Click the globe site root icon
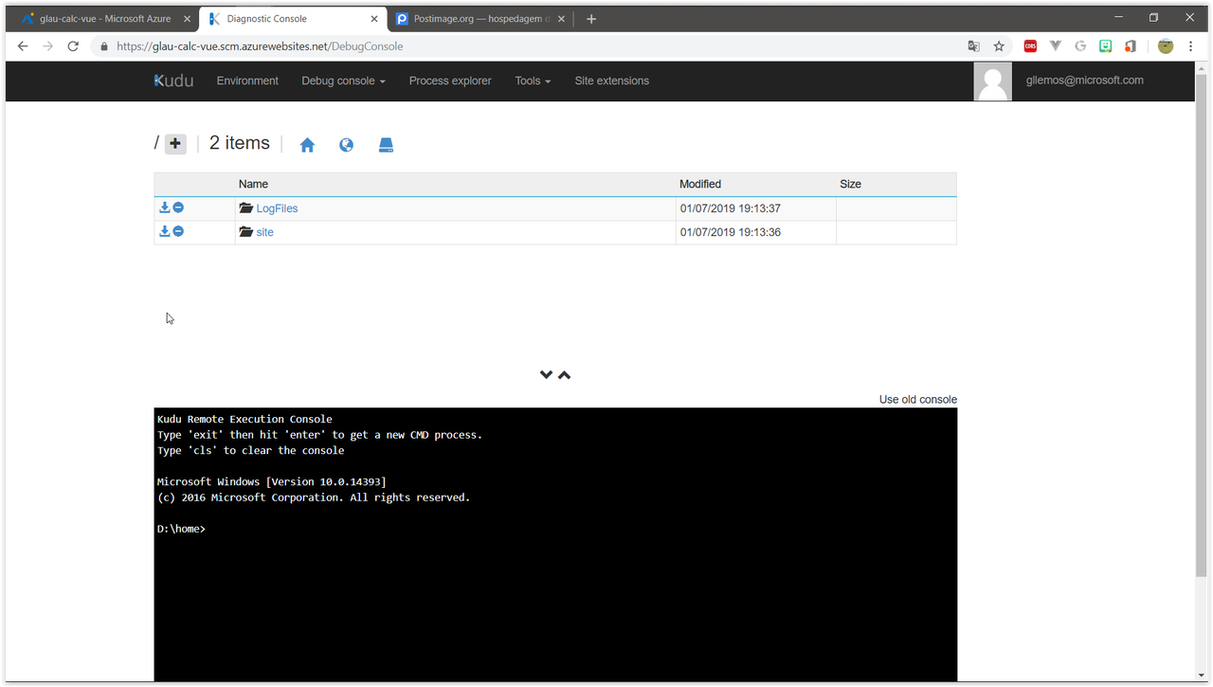Screen dimensions: 1213x687 [x=346, y=145]
